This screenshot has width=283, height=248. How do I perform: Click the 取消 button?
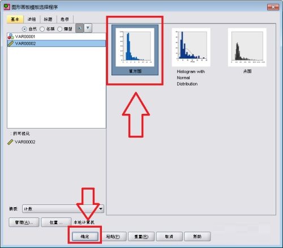(x=169, y=236)
